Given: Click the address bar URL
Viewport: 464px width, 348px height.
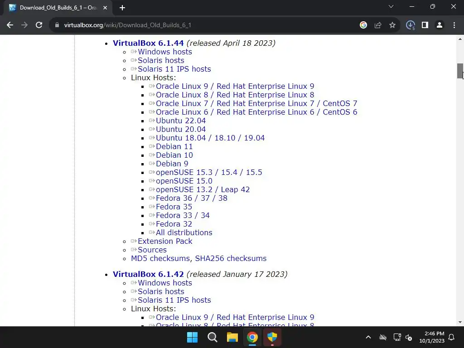Looking at the screenshot, I should click(x=127, y=25).
